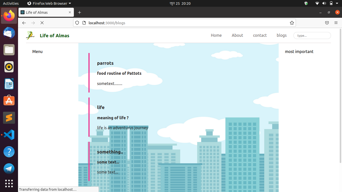Click the back navigation arrow
Image resolution: width=342 pixels, height=192 pixels.
click(24, 23)
